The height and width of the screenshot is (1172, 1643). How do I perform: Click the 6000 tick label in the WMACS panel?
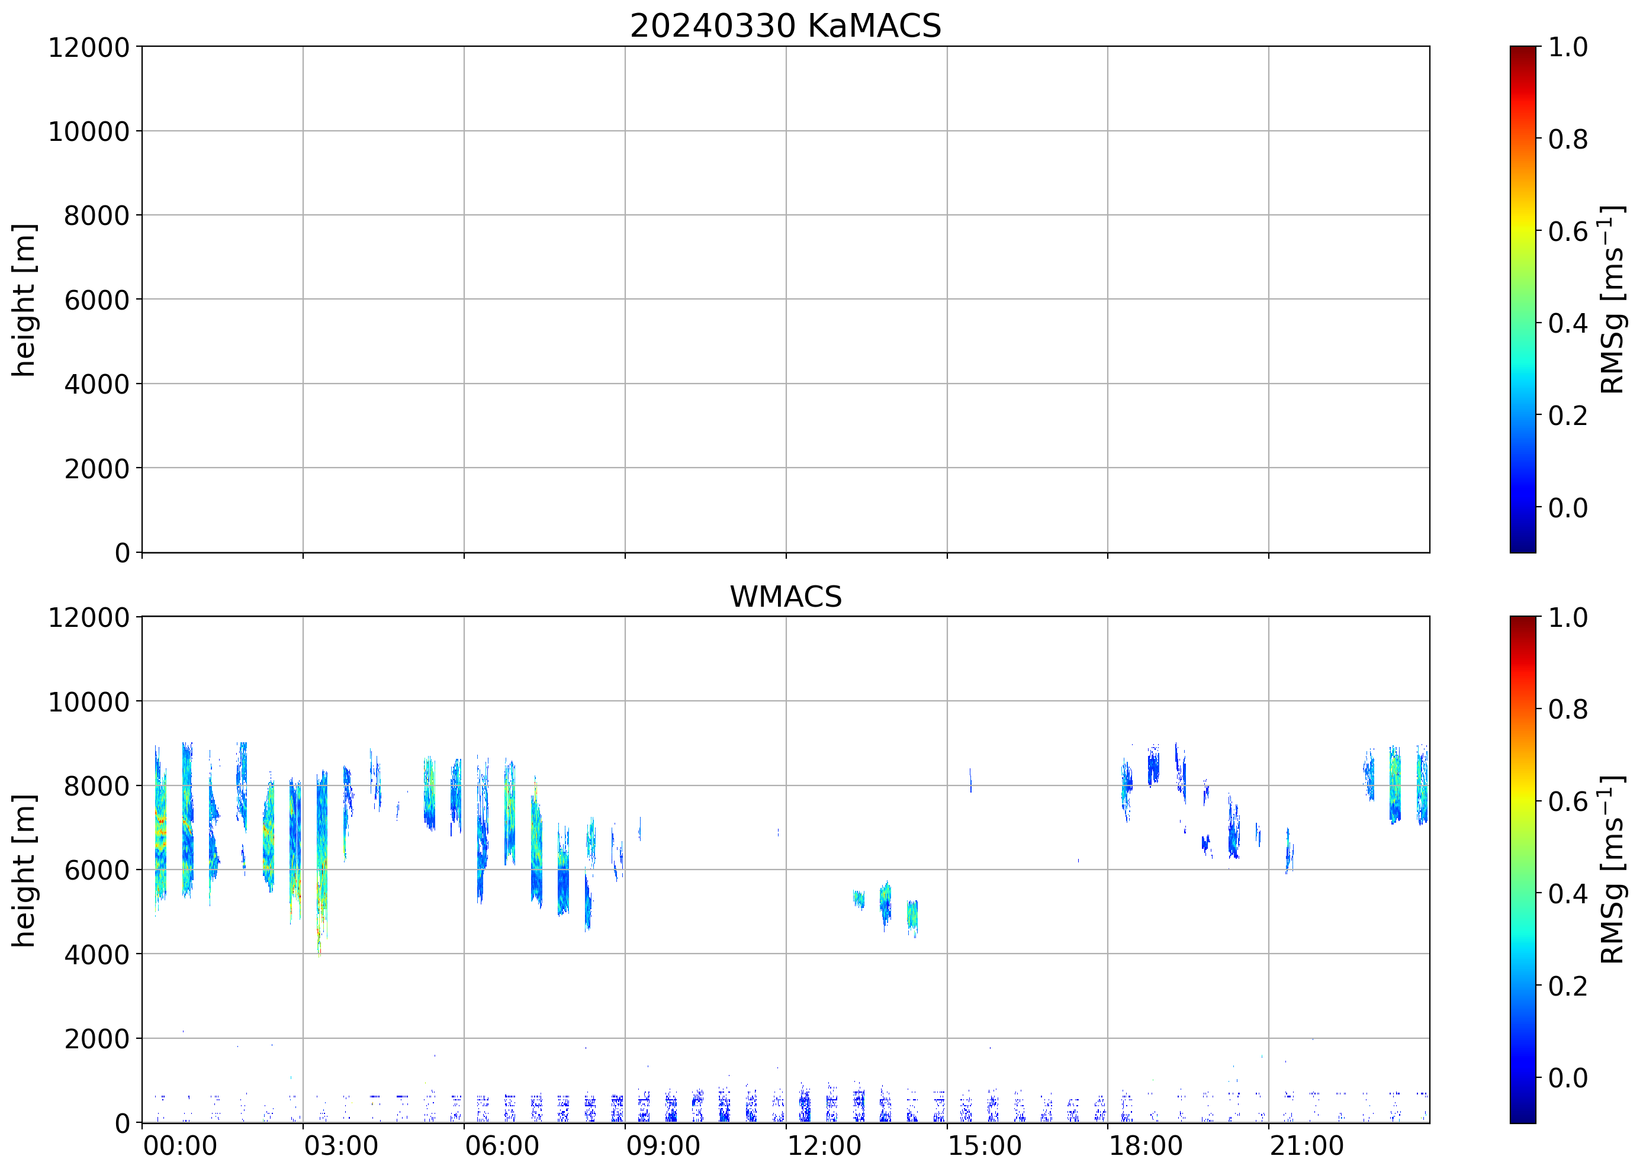(97, 870)
